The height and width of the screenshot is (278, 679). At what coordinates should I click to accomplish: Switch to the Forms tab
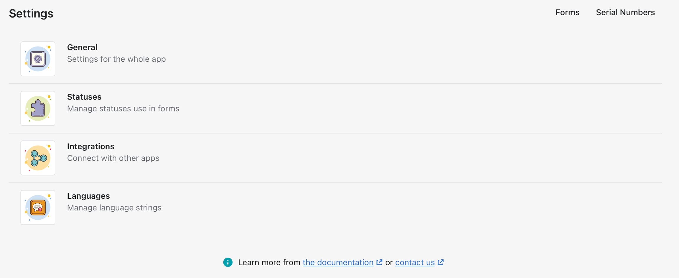(567, 12)
